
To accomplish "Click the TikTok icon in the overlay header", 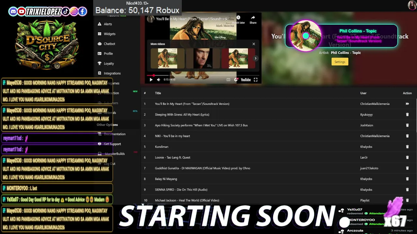I will point(65,12).
